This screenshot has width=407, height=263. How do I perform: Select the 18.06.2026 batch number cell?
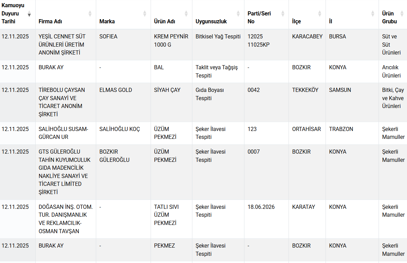(261, 207)
